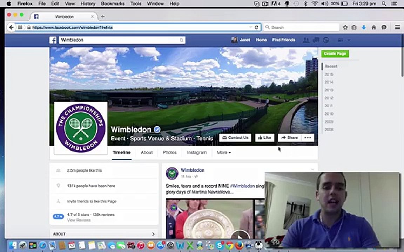This screenshot has height=252, width=404.
Task: Click the Wimbledon profile logo picture
Action: [81, 128]
